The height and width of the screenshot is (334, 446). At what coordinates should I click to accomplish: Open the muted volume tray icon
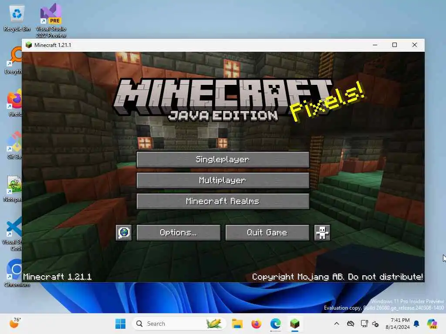(x=375, y=324)
